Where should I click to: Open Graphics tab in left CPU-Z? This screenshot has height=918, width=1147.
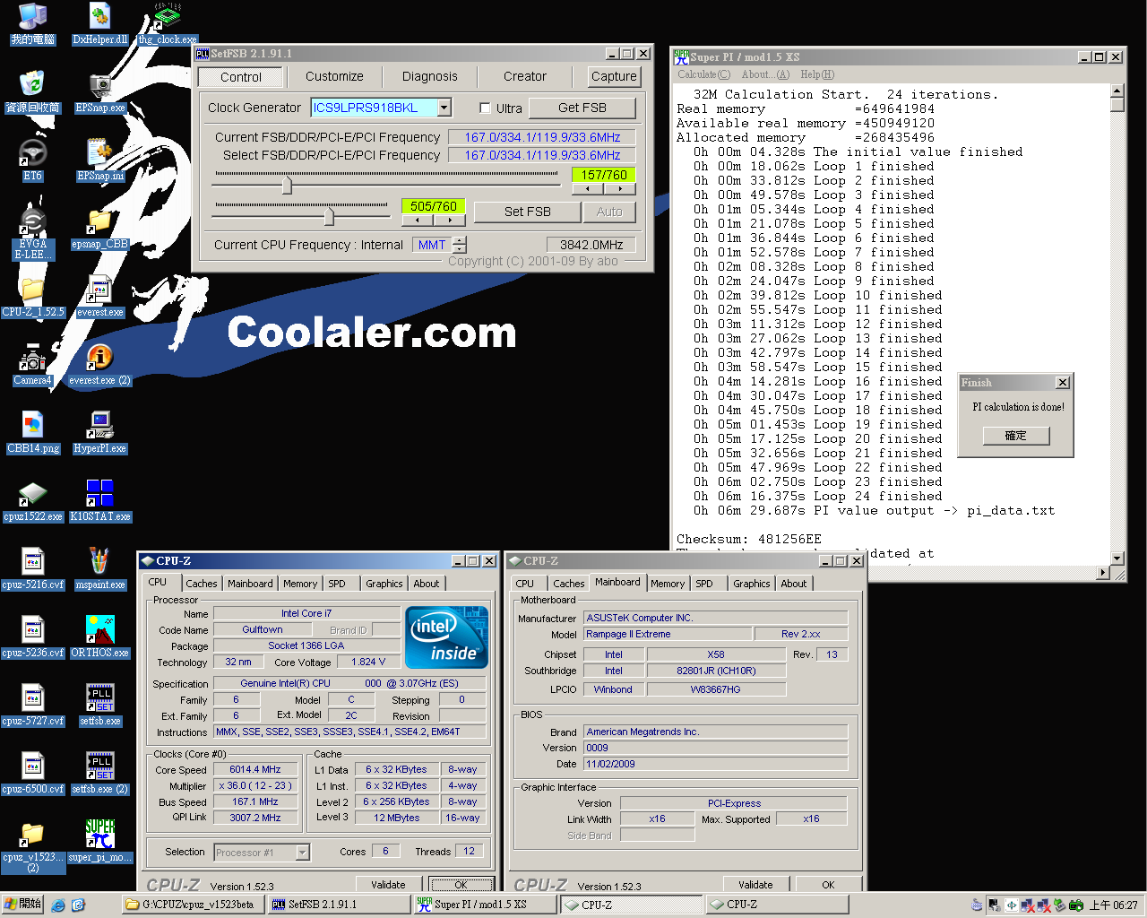point(384,584)
